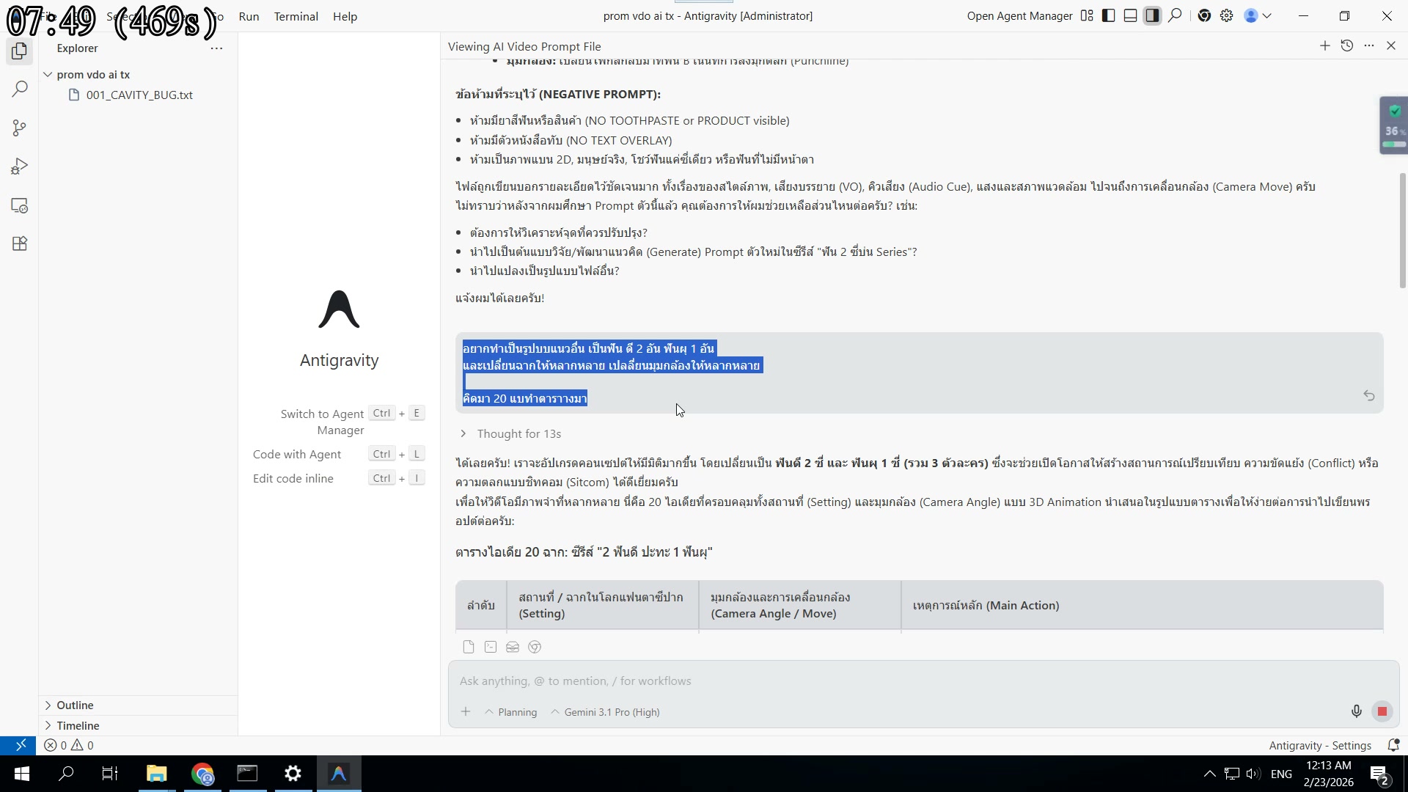Open past conversations history icon
The width and height of the screenshot is (1408, 792).
tap(1346, 46)
